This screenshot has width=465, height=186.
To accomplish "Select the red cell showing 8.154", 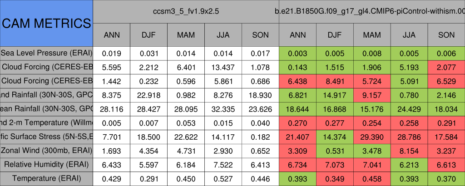I will (409, 151).
